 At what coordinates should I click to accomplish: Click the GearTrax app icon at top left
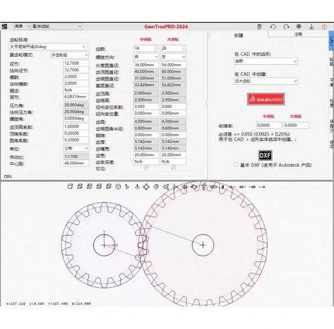pyautogui.click(x=5, y=27)
